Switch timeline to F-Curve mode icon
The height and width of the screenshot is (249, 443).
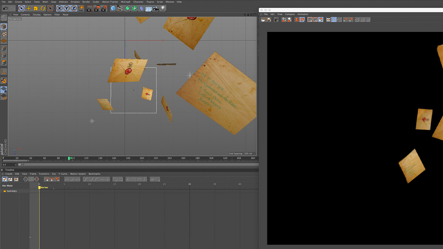10,179
